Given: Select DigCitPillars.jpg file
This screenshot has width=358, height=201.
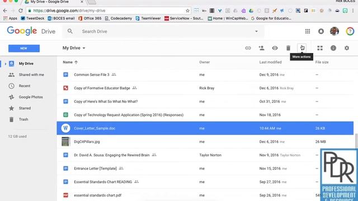Looking at the screenshot, I should coord(205,142).
